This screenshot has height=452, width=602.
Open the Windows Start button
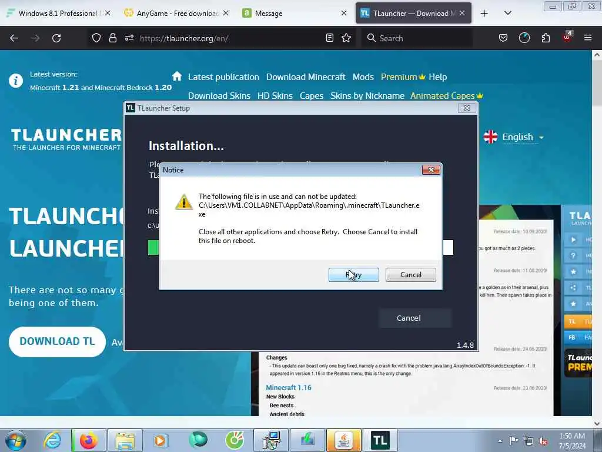16,440
